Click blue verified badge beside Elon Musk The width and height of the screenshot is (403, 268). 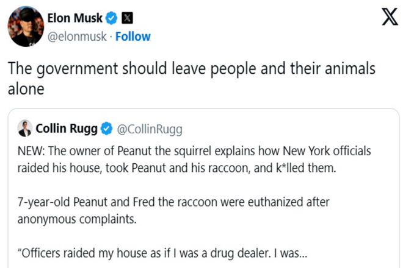(112, 18)
